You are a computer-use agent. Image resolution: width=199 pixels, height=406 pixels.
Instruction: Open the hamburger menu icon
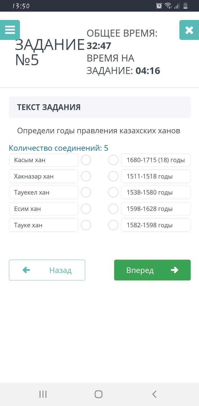click(x=10, y=30)
